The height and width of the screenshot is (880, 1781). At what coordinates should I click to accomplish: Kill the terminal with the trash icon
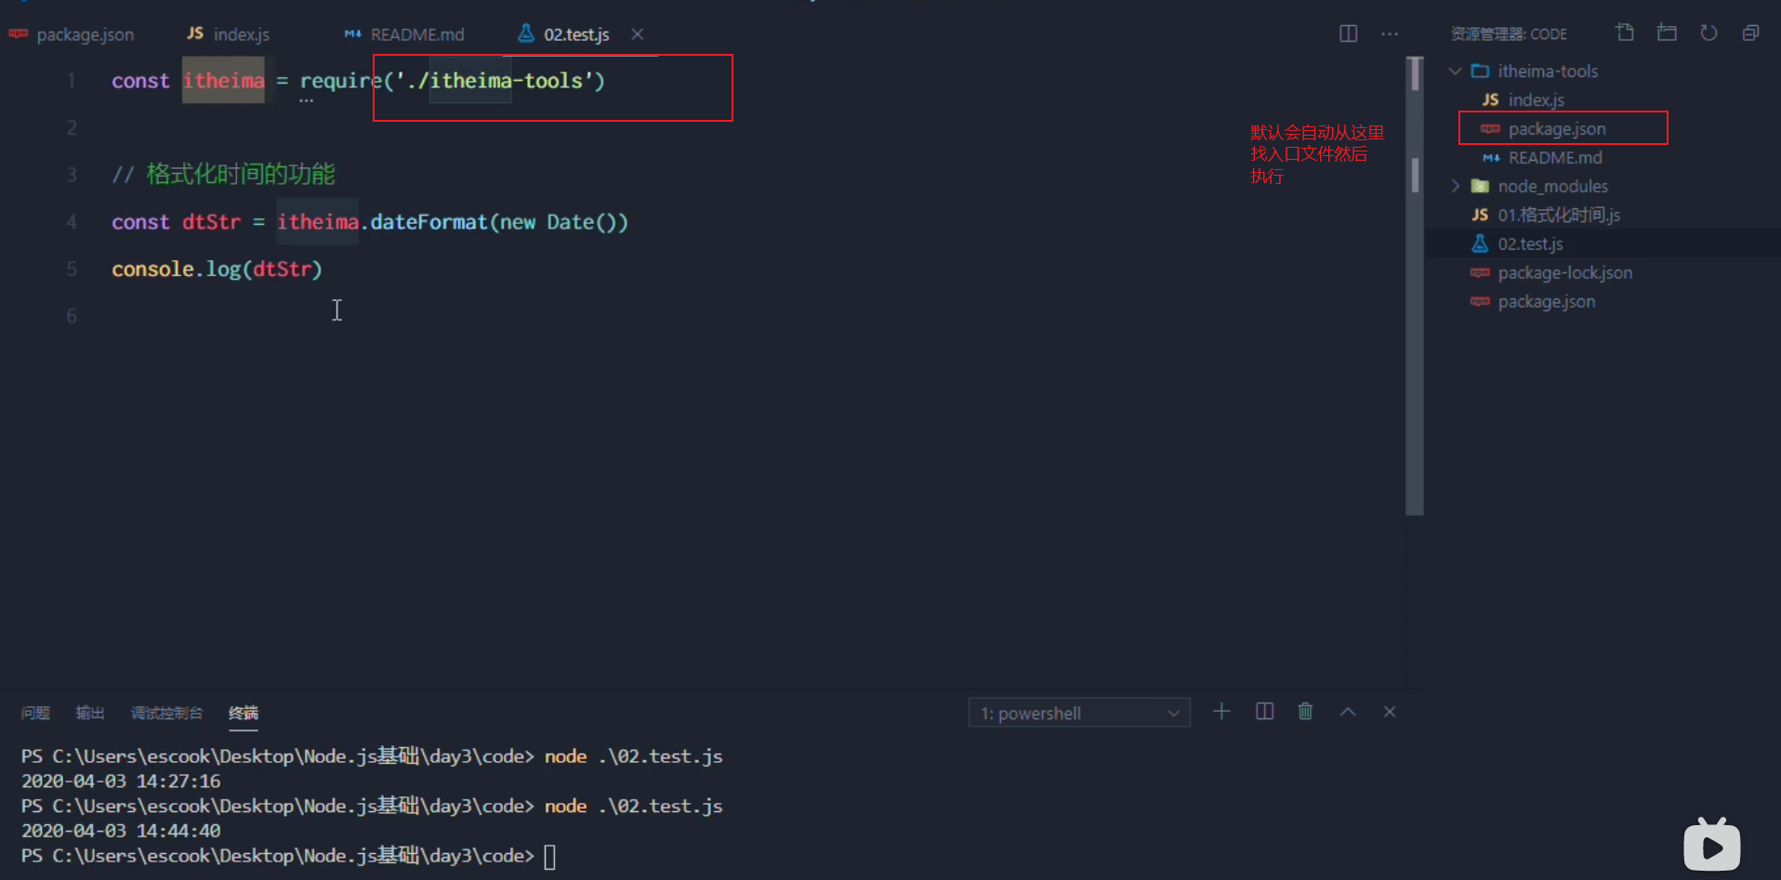click(x=1305, y=712)
